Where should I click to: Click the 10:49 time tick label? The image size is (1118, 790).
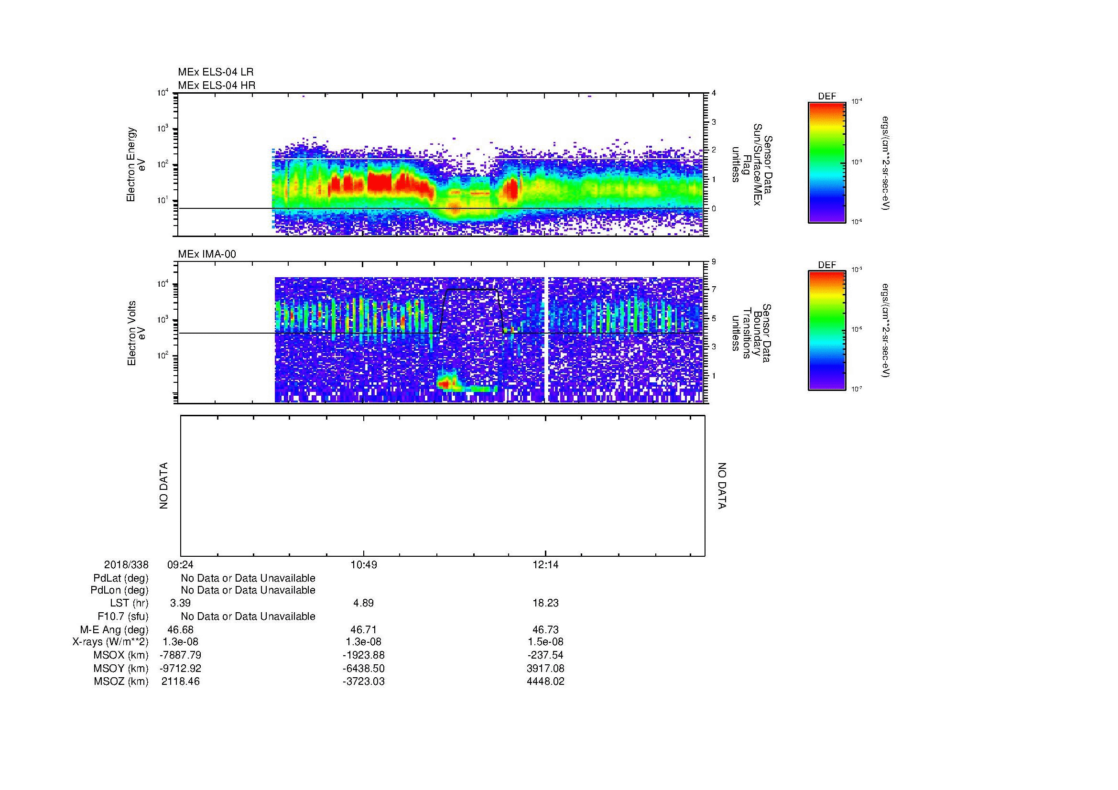363,564
